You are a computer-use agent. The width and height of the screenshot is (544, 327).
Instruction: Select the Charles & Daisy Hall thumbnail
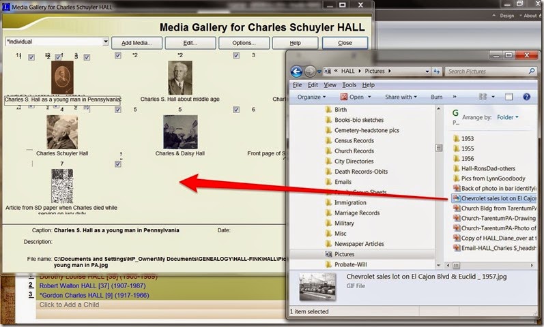(180, 132)
